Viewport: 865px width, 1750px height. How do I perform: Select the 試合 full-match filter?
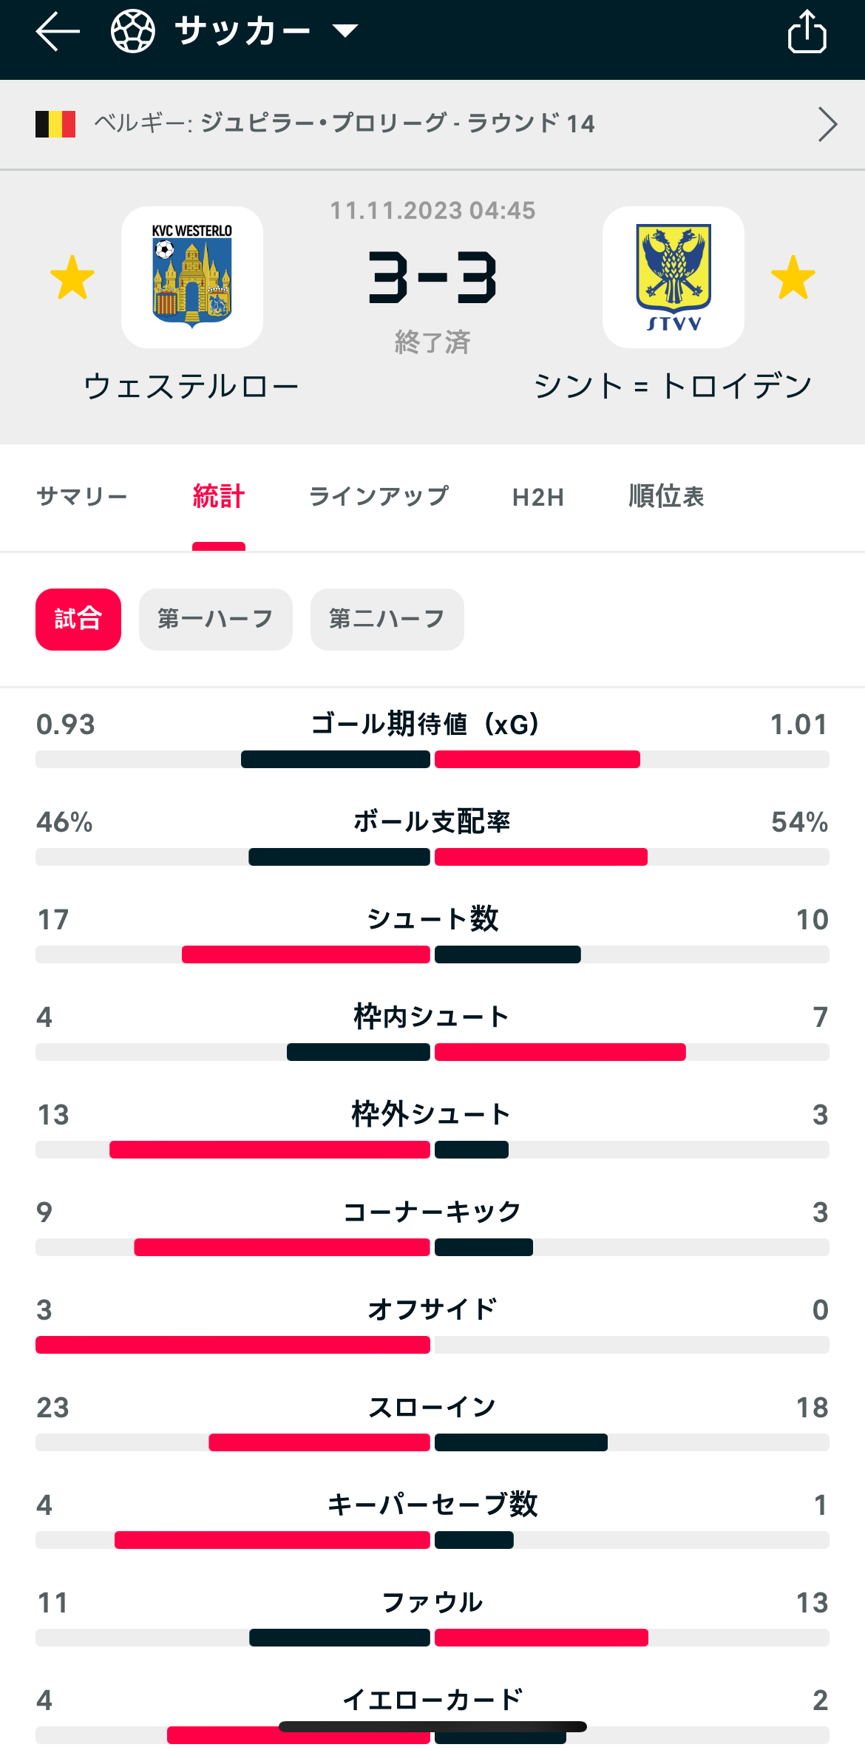coord(78,620)
